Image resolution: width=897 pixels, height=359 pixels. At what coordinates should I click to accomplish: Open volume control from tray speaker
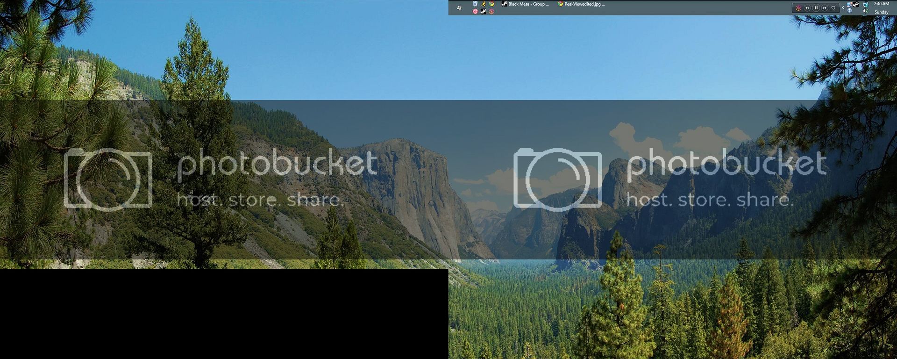tap(866, 11)
